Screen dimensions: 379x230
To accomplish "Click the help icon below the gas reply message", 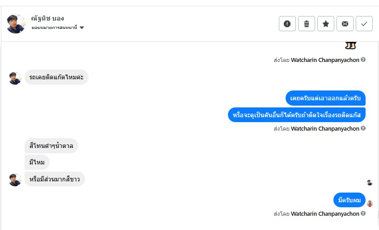I will (363, 128).
